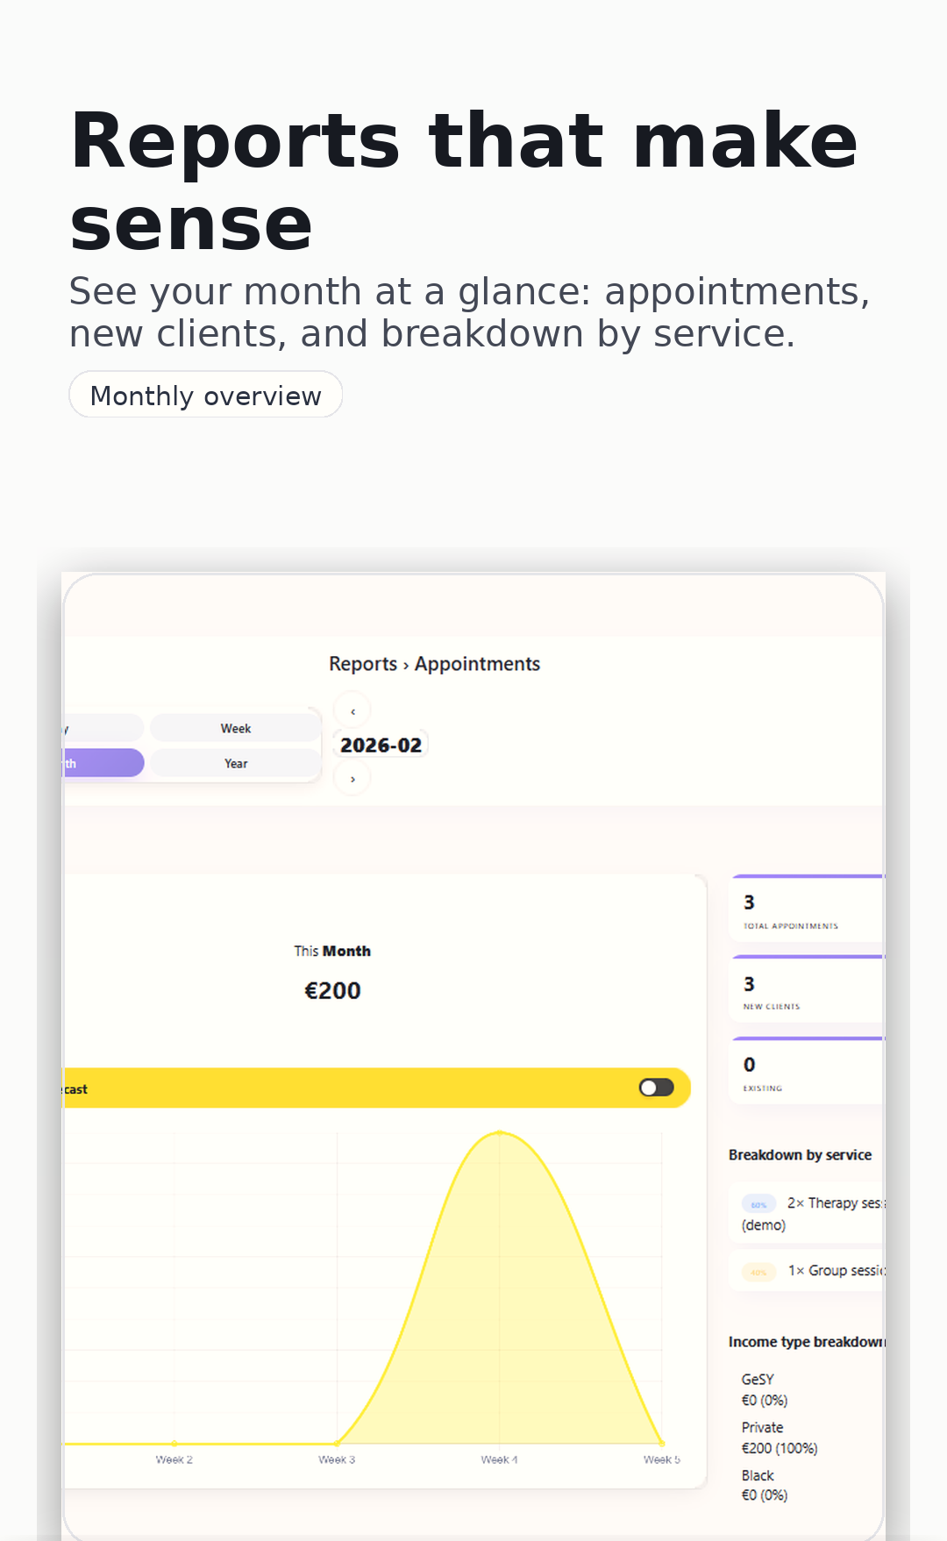Click Appointments in the breadcrumb
The image size is (947, 1541).
tap(477, 664)
